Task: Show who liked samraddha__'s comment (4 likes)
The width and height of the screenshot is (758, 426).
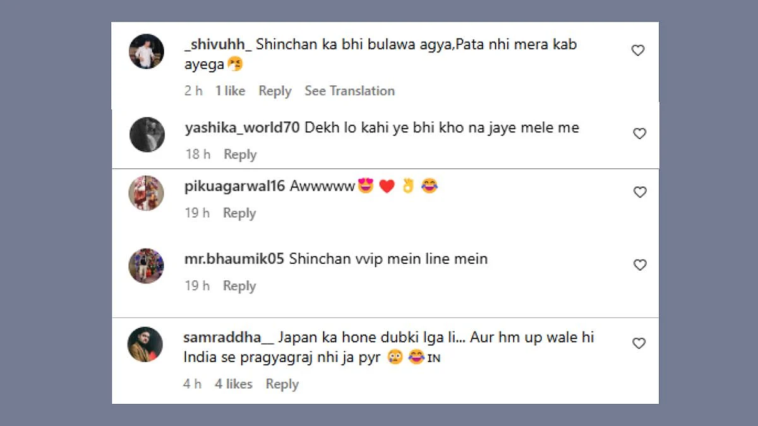Action: click(233, 384)
